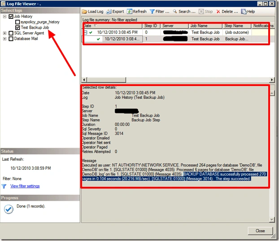Click the Filter ... toolbar label
This screenshot has width=279, height=241.
click(x=162, y=12)
